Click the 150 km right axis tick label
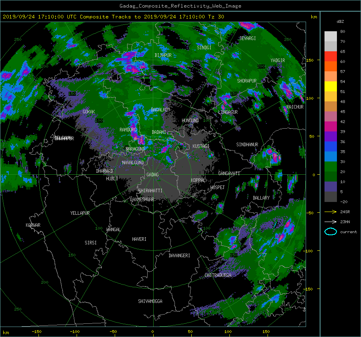Screen dimensions: 361x337 (310, 60)
